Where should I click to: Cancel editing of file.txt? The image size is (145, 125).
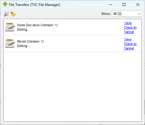pyautogui.click(x=129, y=48)
